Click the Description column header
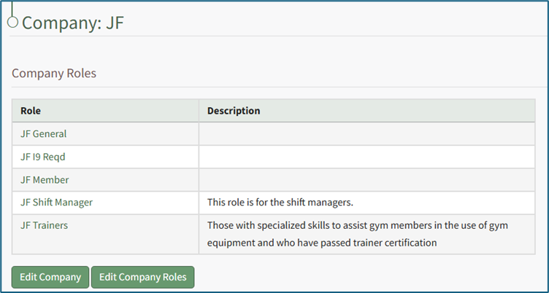Image resolution: width=549 pixels, height=293 pixels. (234, 111)
